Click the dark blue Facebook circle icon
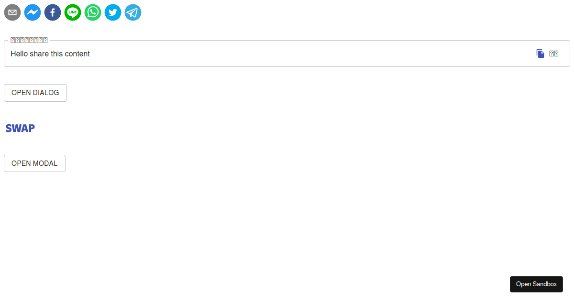Image resolution: width=574 pixels, height=301 pixels. [x=53, y=12]
